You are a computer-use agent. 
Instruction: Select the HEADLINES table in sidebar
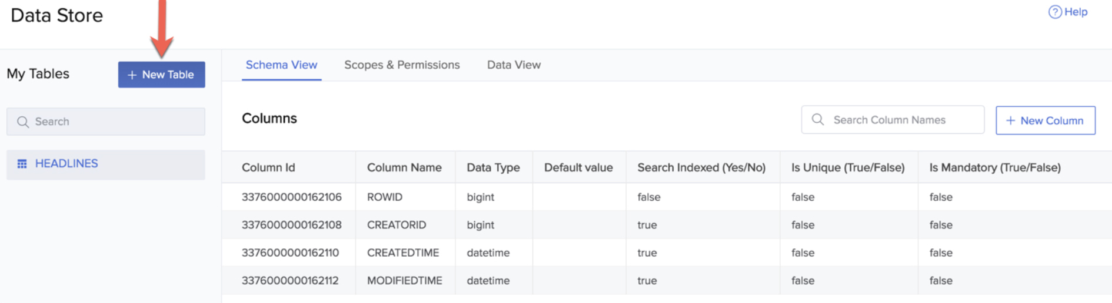(x=66, y=164)
